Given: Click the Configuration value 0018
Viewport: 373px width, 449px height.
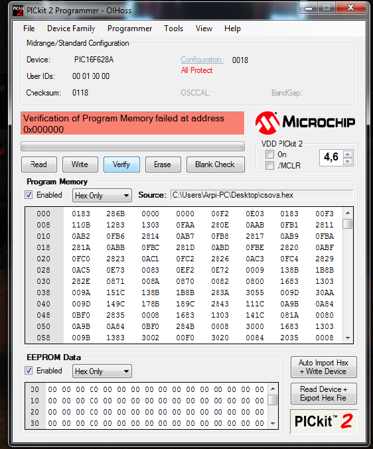Looking at the screenshot, I should click(x=240, y=60).
